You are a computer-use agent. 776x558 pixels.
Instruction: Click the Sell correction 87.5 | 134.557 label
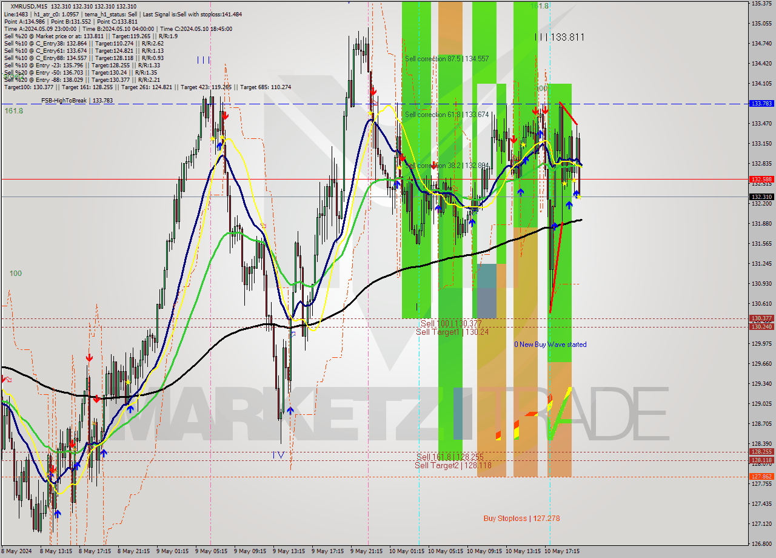(x=447, y=59)
